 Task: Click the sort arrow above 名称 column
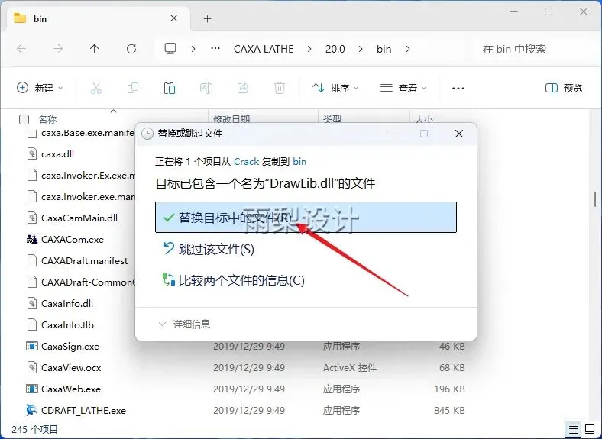113,111
